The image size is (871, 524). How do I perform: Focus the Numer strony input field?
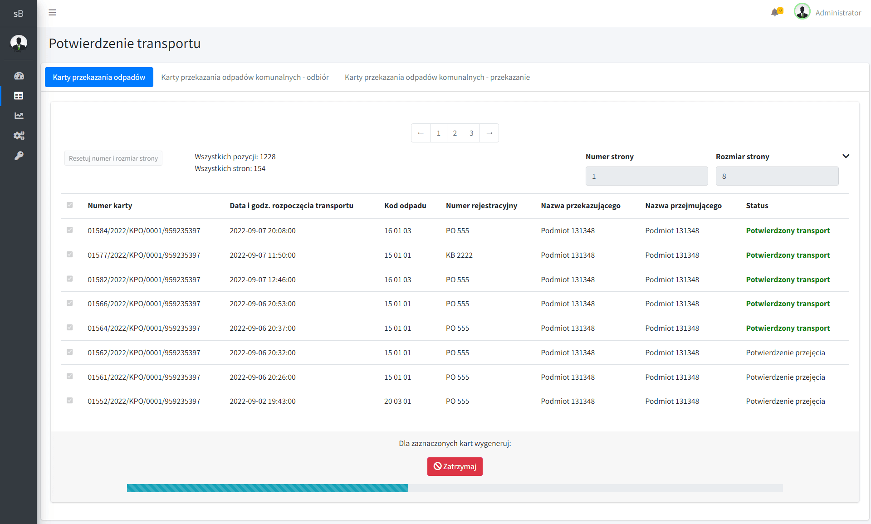[x=646, y=176]
